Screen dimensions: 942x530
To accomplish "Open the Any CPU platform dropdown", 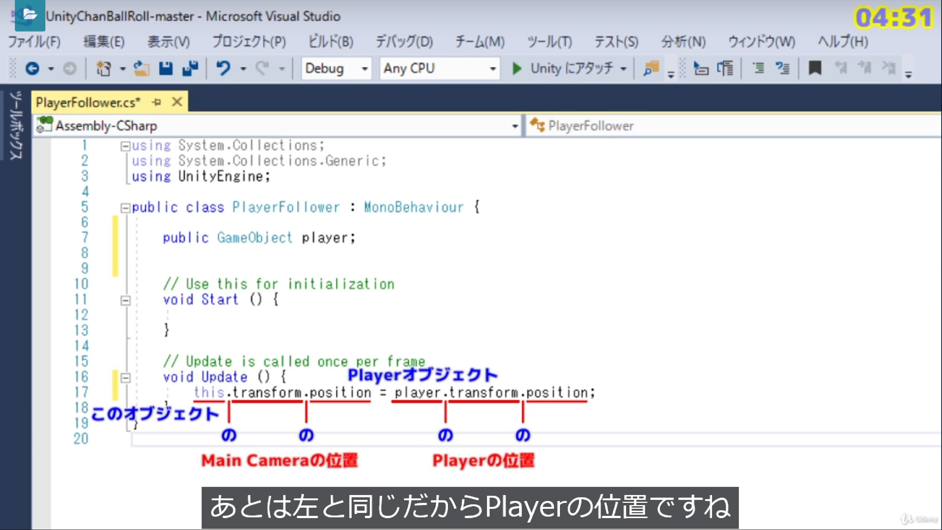I will pyautogui.click(x=492, y=68).
